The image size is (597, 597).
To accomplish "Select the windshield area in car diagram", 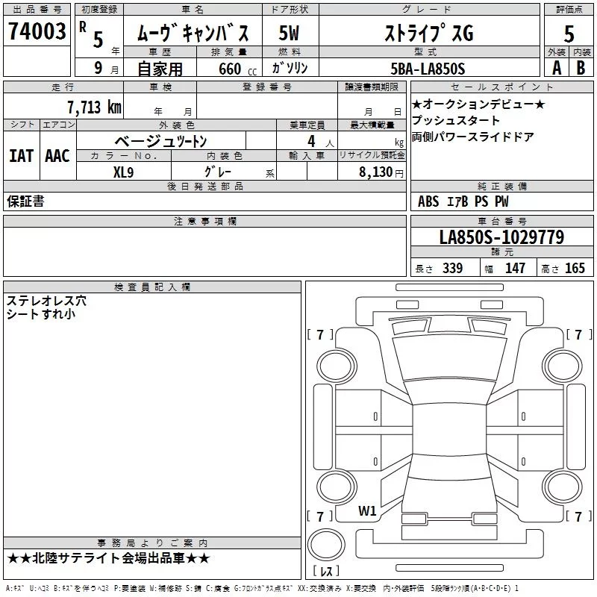I will [449, 358].
